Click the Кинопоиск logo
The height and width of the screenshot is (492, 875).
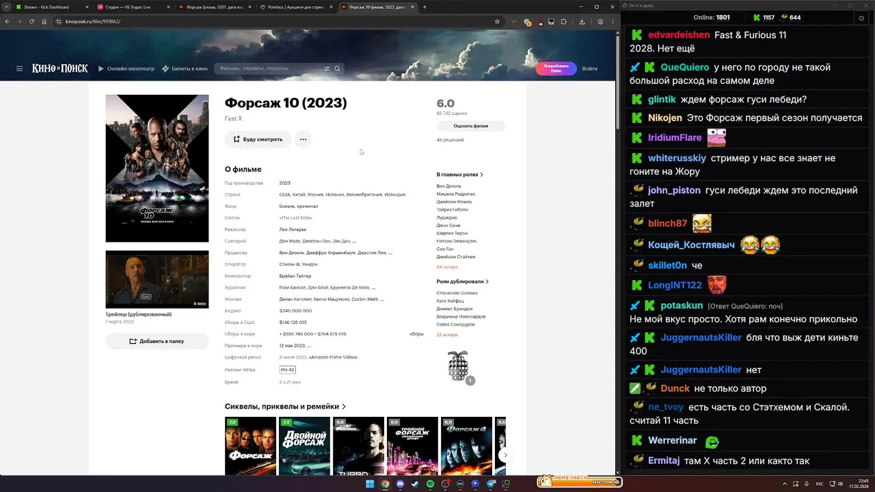59,68
